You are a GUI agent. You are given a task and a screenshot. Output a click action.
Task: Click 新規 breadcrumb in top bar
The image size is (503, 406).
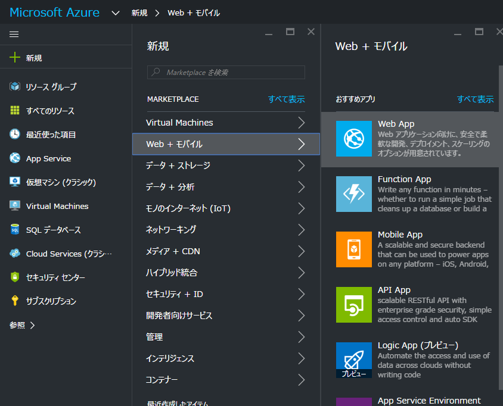tap(139, 13)
